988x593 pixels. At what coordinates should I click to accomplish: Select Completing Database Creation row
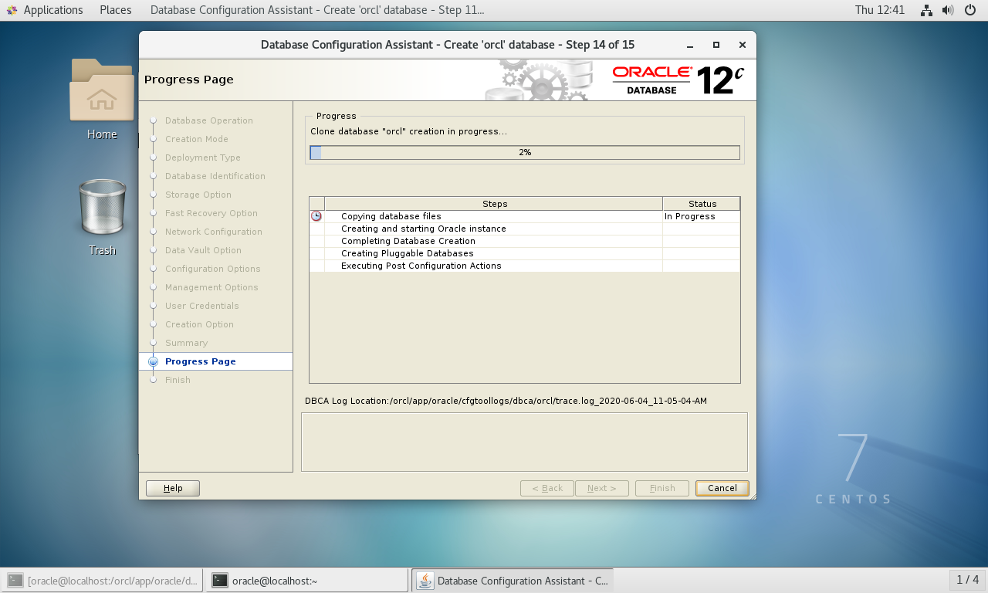tap(525, 241)
